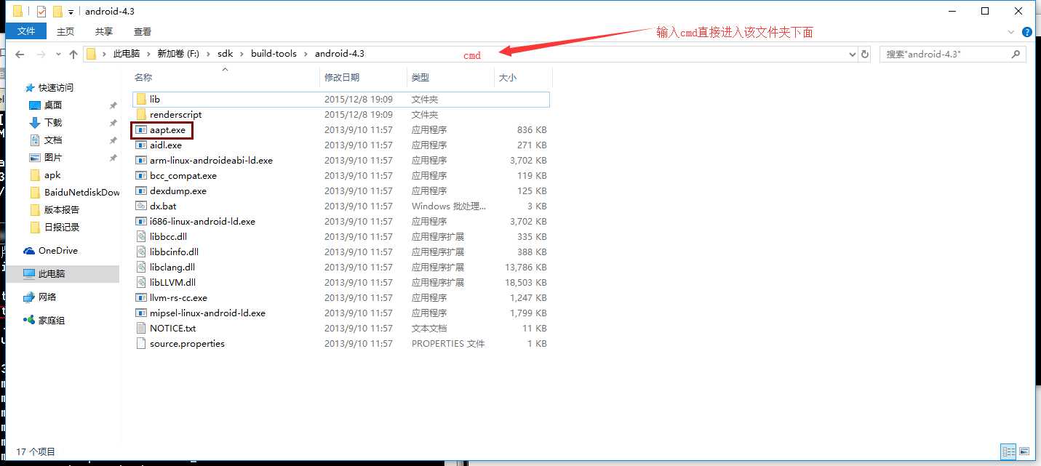Screen dimensions: 1041x466
Task: Select llvm-rs-cc.exe file icon
Action: tap(141, 297)
